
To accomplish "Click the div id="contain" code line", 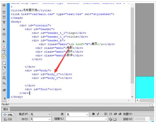I will tap(35, 26).
